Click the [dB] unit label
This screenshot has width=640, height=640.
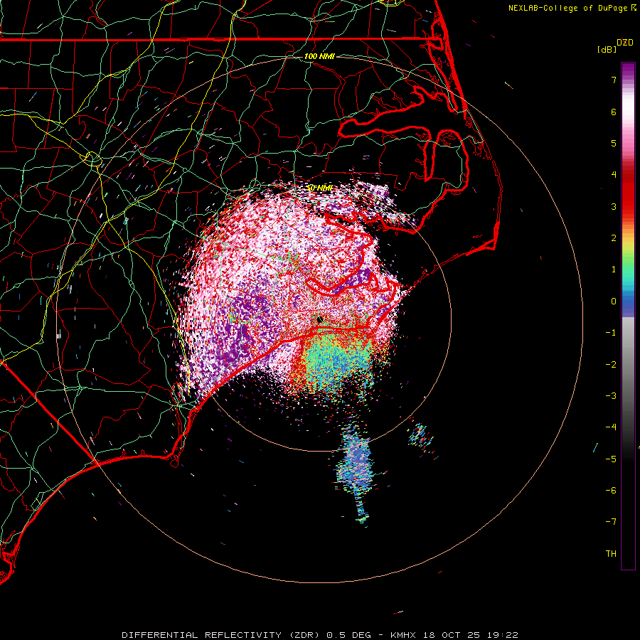coord(607,49)
